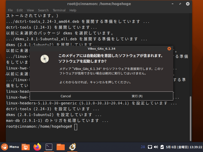Close the VBox_GAs_6.1.34 dialog
203x152 pixels.
tap(169, 49)
